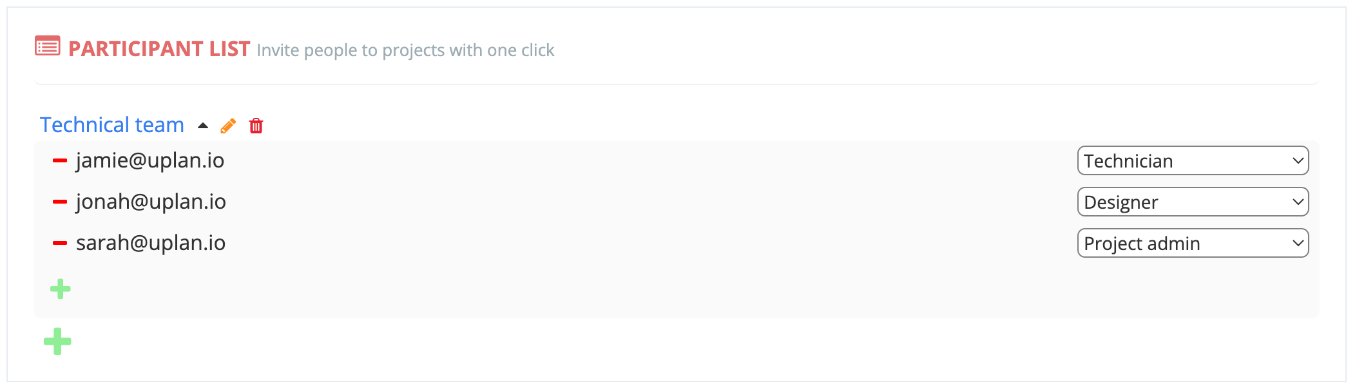1366x384 pixels.
Task: Remove jonah@uplan.io with the red minus
Action: pyautogui.click(x=60, y=202)
